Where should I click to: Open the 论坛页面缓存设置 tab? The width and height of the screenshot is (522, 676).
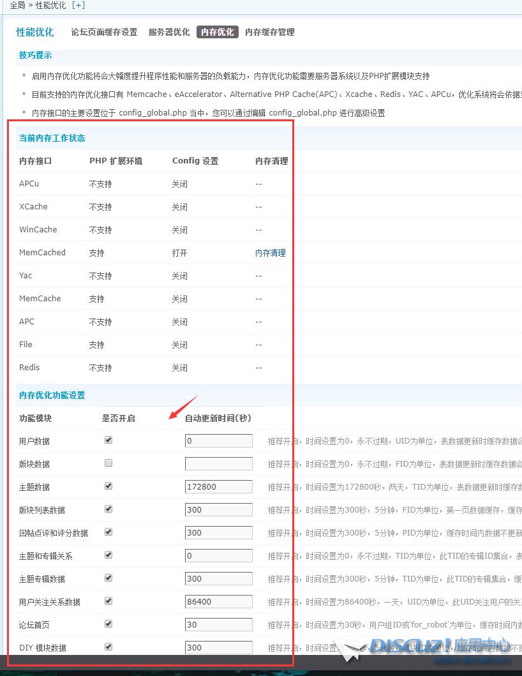tap(104, 32)
